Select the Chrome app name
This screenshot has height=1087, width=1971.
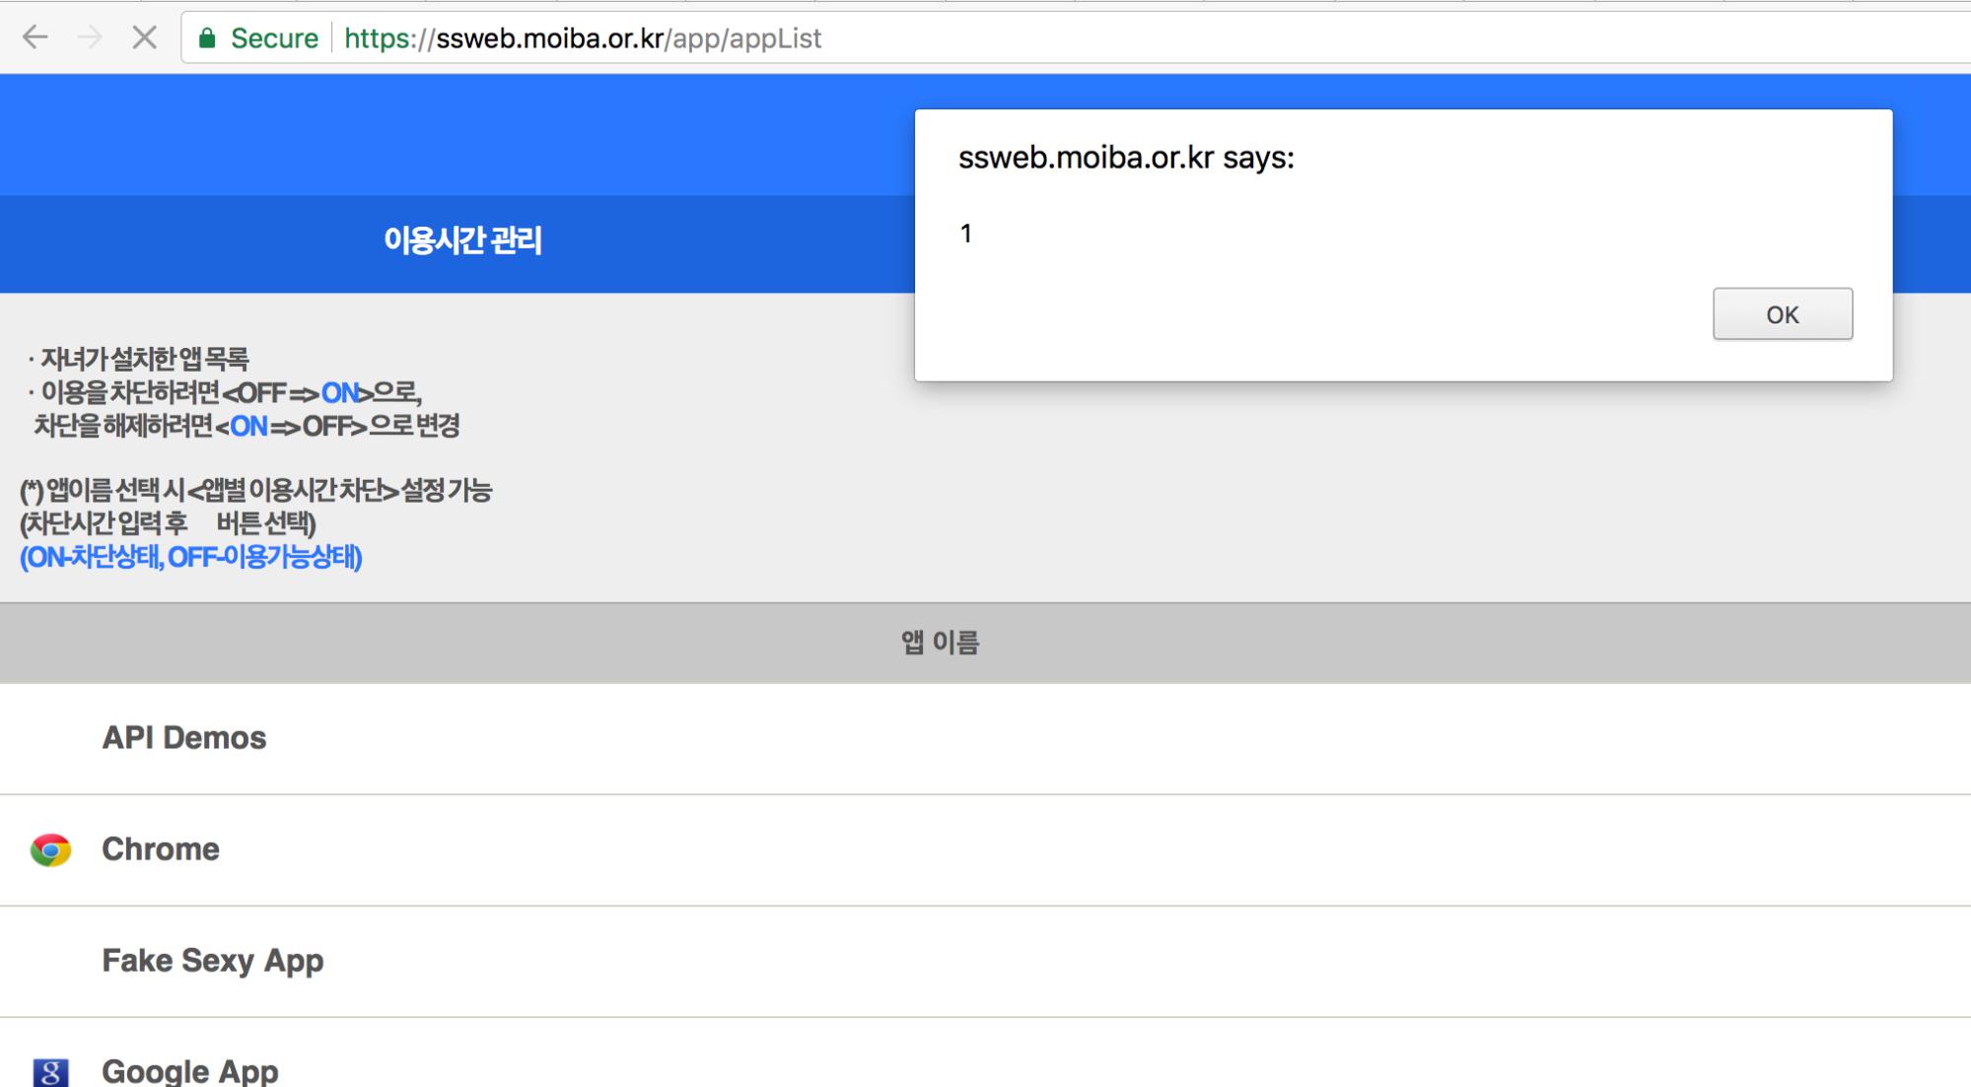[161, 849]
